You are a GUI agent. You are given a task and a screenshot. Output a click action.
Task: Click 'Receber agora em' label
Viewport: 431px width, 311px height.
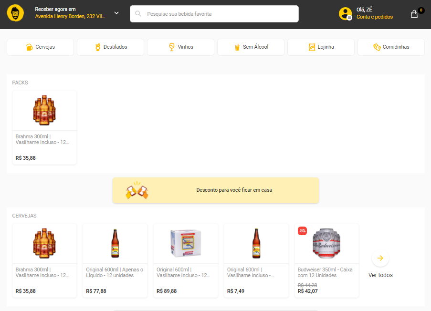(x=55, y=9)
